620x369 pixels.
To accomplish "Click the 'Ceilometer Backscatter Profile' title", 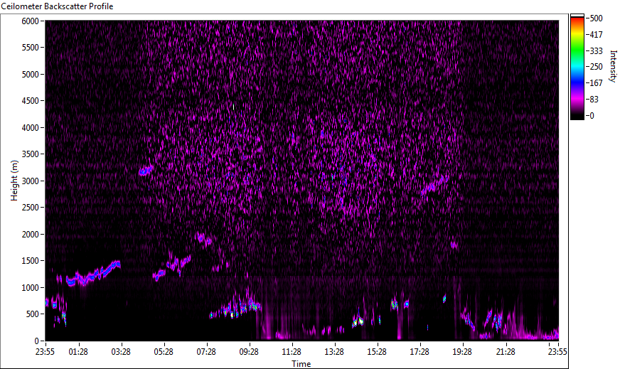I will pyautogui.click(x=57, y=6).
